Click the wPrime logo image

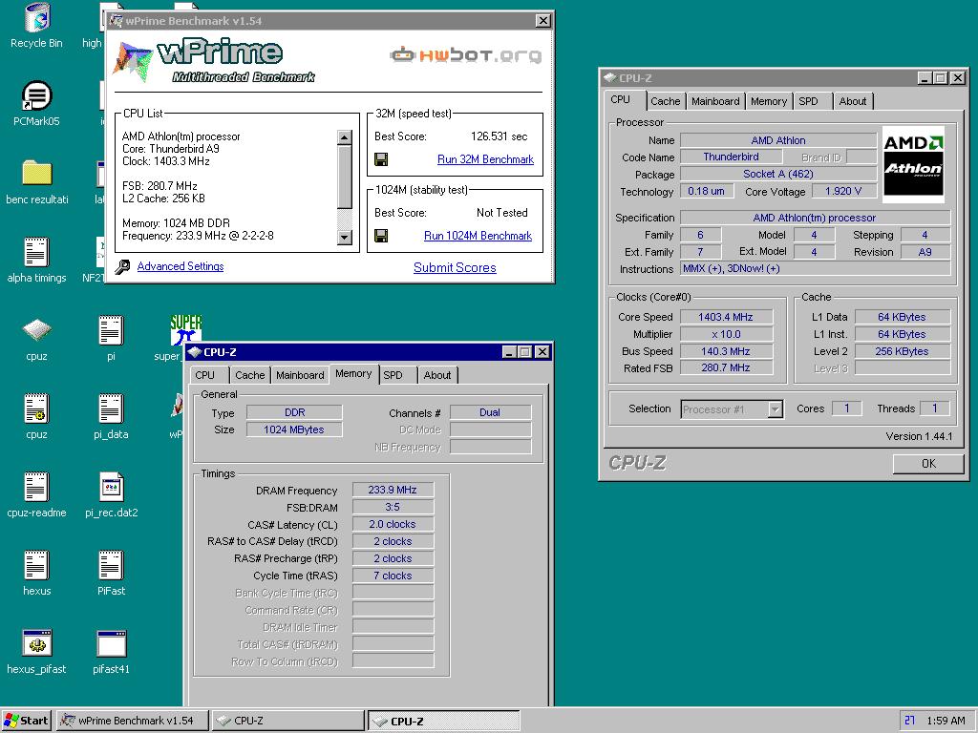point(213,60)
